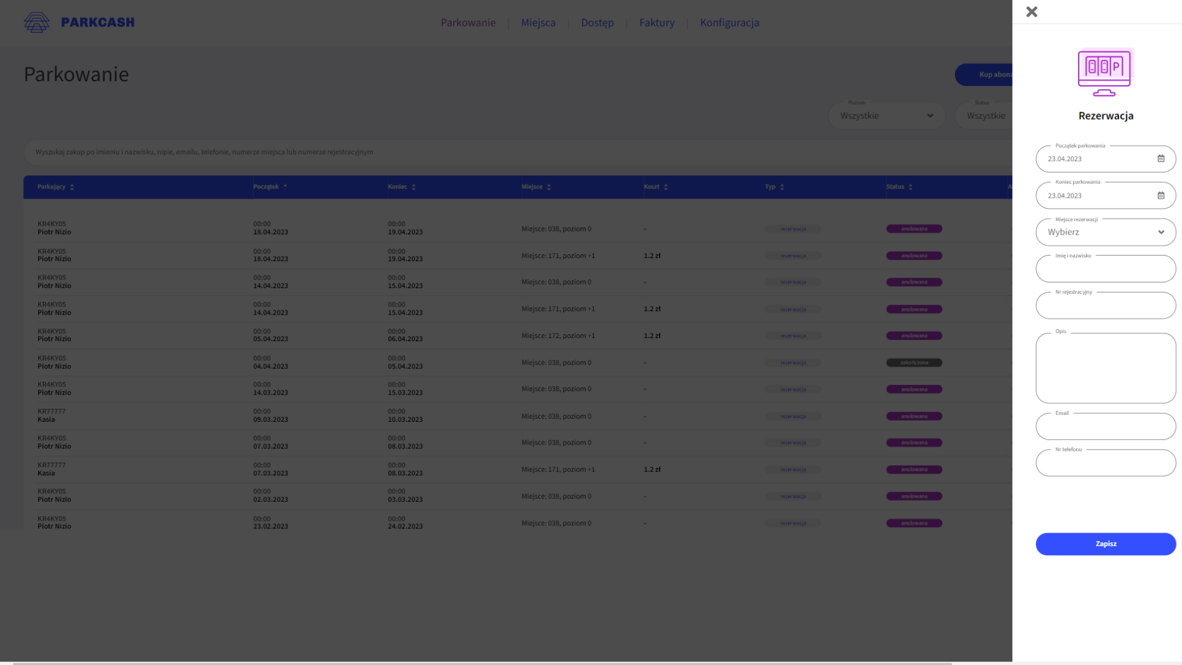The height and width of the screenshot is (665, 1182).
Task: Sort table by Parkujący column arrows
Action: pyautogui.click(x=72, y=187)
